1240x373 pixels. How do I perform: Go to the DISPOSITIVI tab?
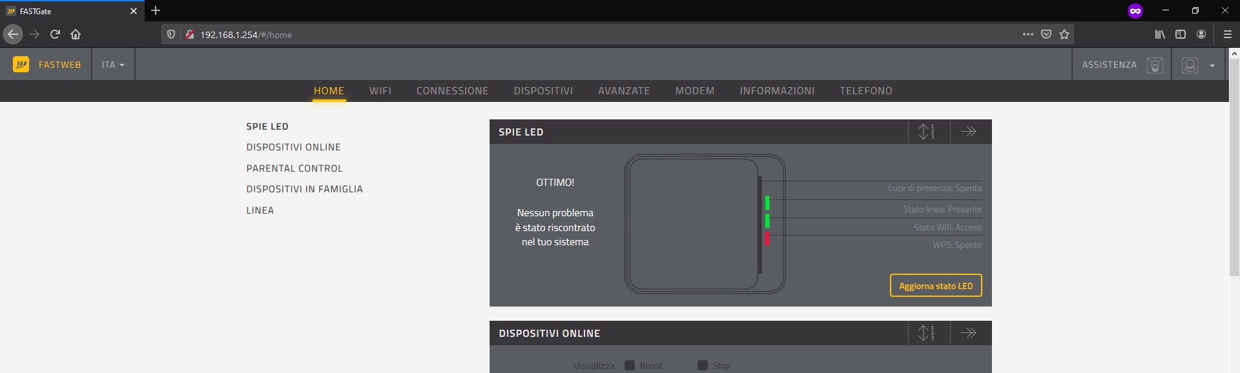tap(543, 91)
